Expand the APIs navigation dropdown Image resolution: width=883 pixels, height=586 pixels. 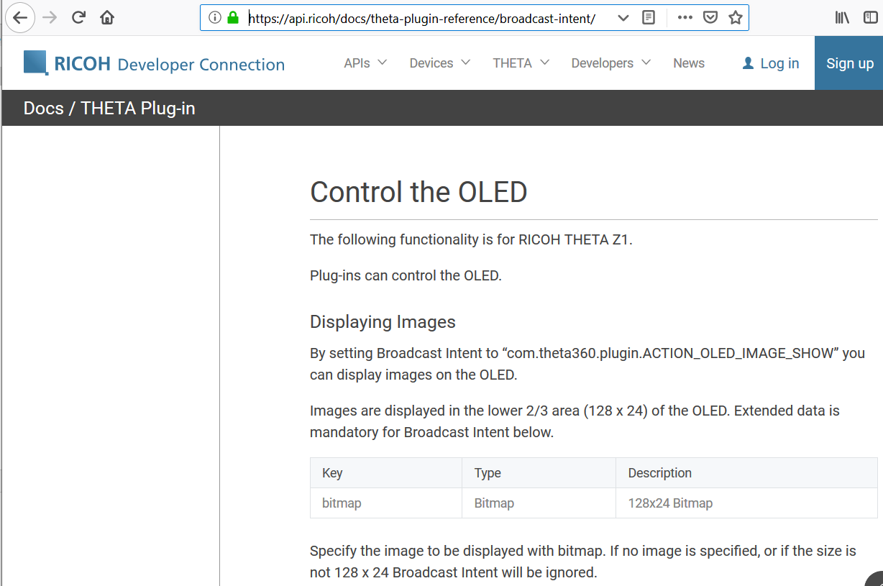pyautogui.click(x=365, y=63)
